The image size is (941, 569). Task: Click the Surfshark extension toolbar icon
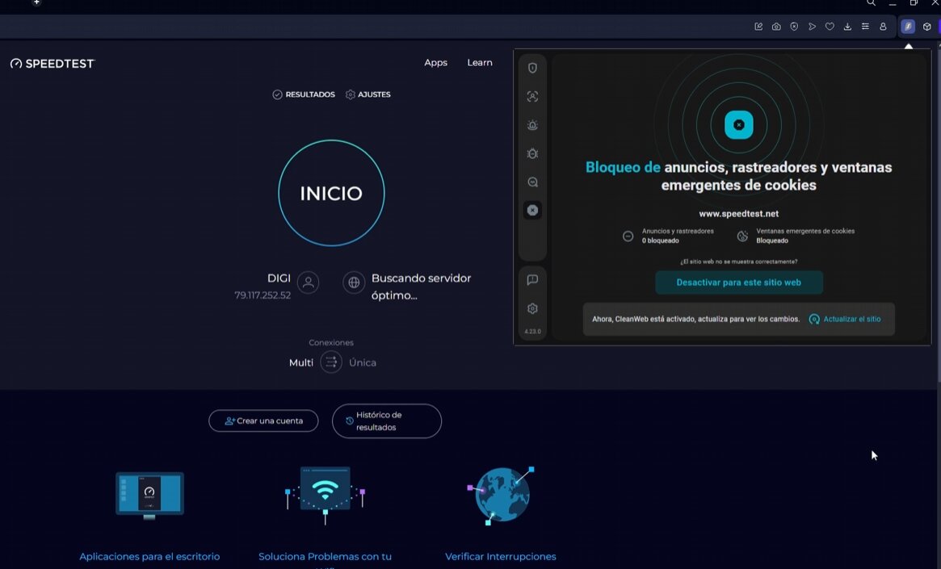pyautogui.click(x=908, y=27)
